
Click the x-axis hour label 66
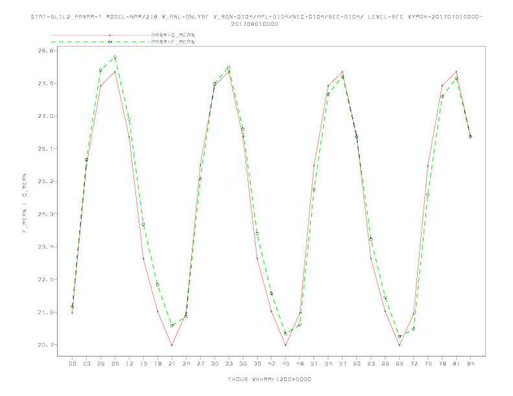[x=385, y=364]
